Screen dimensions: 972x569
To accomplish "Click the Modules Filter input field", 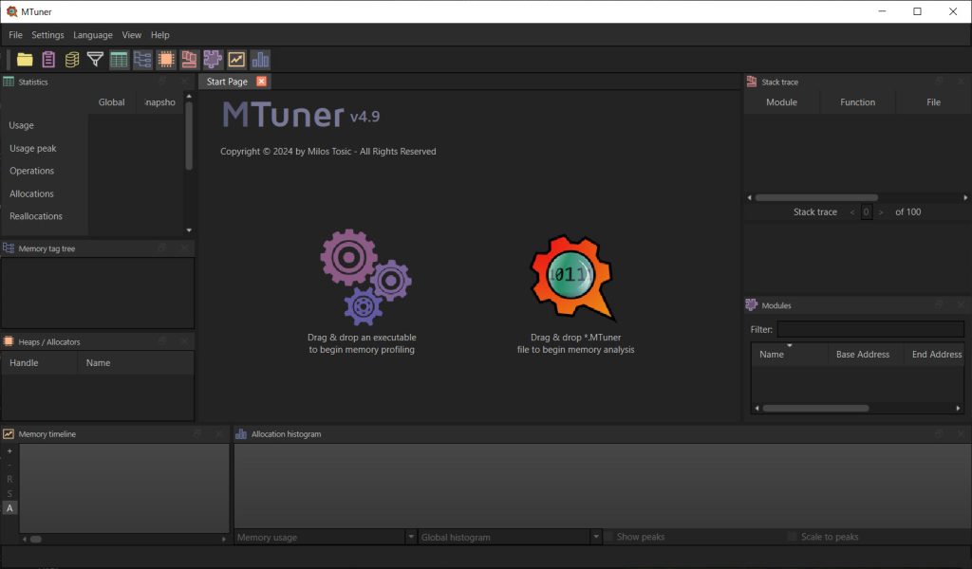I will (x=870, y=329).
